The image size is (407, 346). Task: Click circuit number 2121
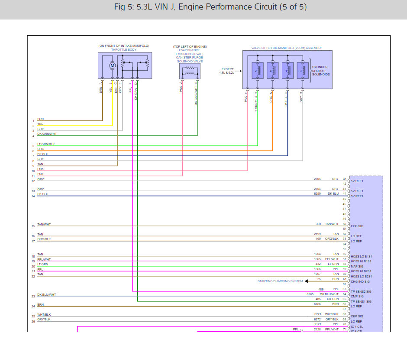click(317, 324)
